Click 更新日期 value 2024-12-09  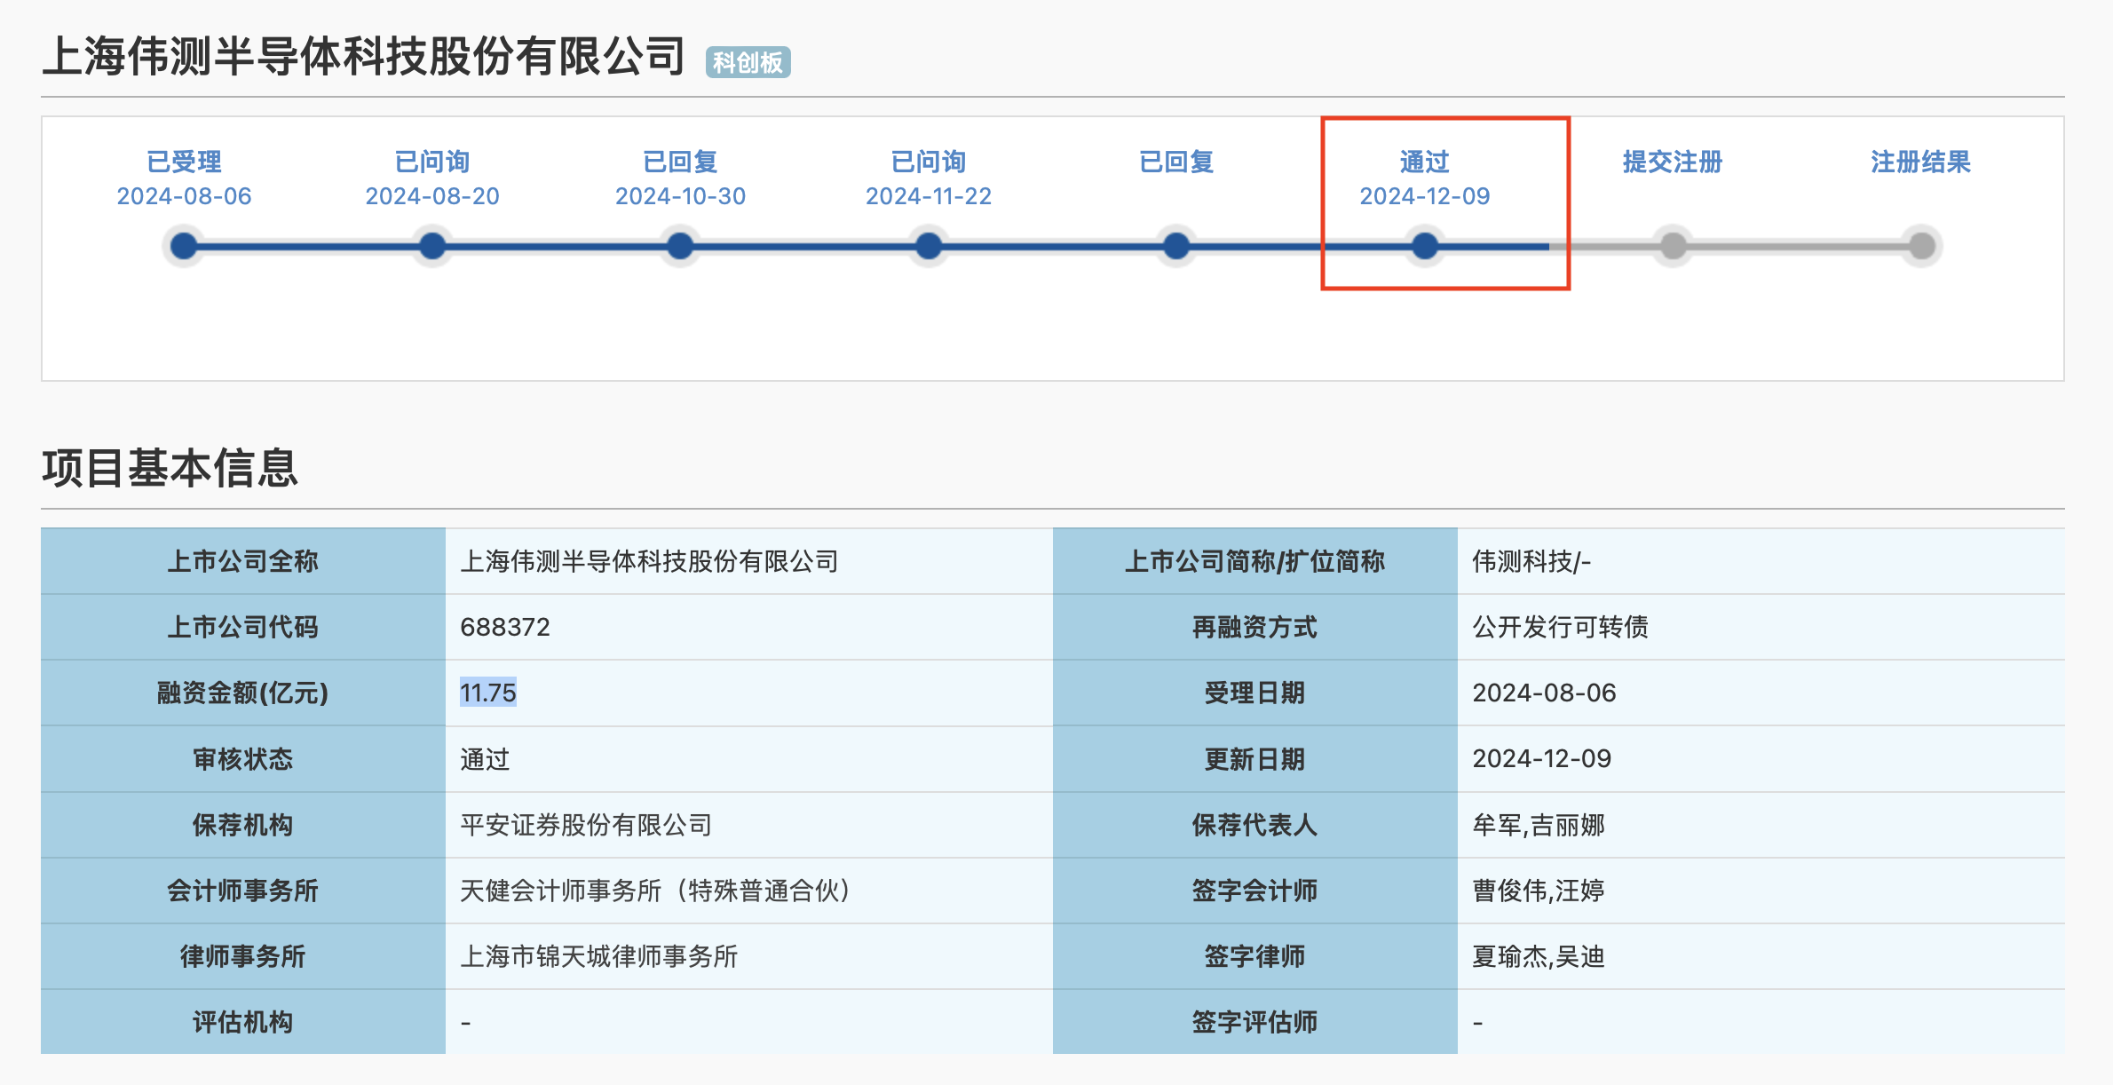(1541, 758)
